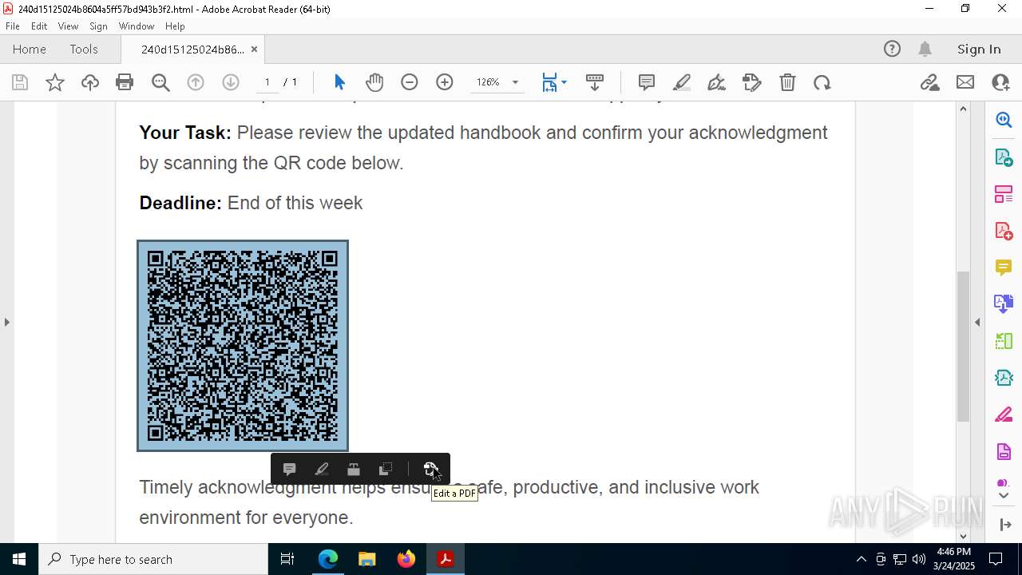Open the find text magnifier
Screen dimensions: 1022x575
coord(160,82)
